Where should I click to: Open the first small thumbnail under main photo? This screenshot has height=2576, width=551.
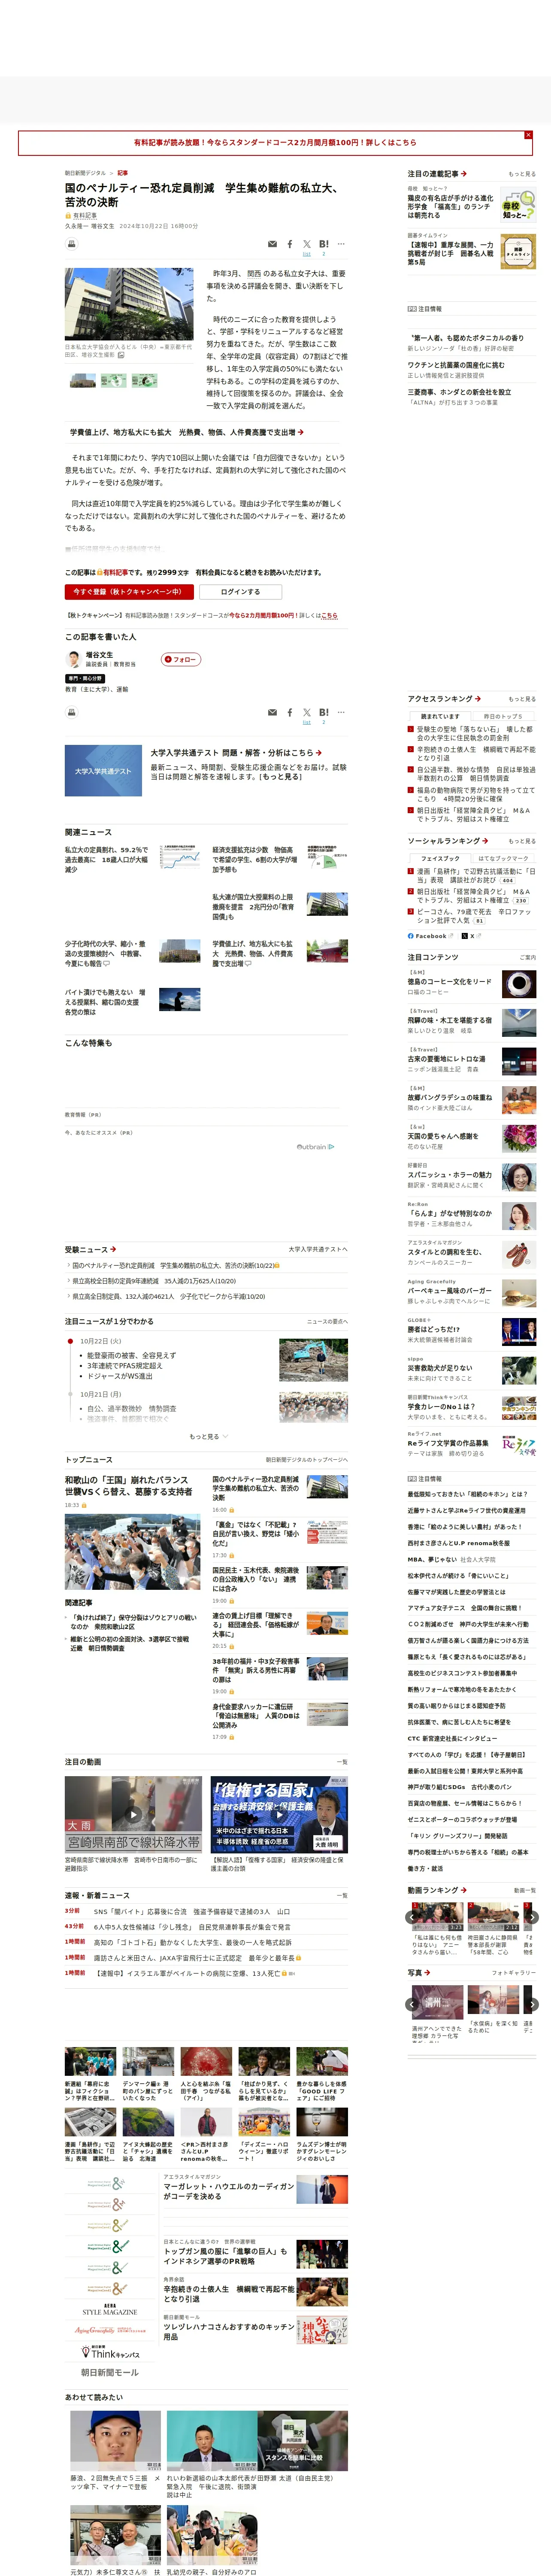tap(83, 381)
